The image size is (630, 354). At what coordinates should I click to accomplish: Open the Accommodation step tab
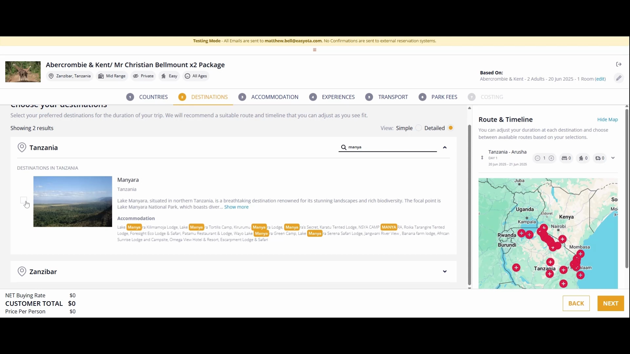click(268, 97)
